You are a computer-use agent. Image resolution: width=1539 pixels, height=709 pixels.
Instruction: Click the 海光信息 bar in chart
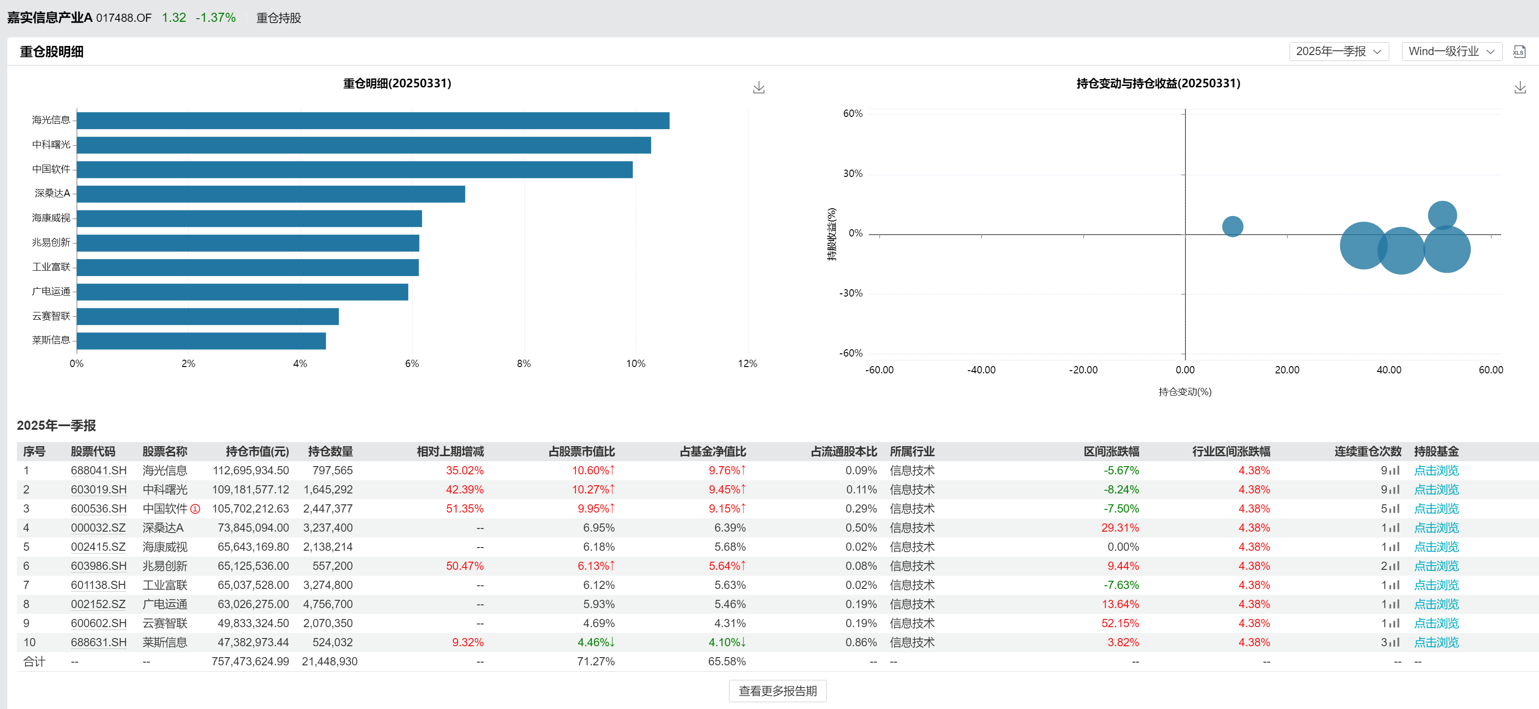point(373,121)
